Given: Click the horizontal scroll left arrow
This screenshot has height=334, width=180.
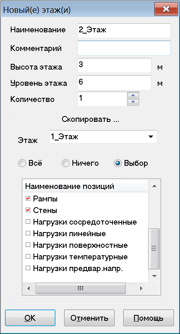Looking at the screenshot, I should coord(29,289).
